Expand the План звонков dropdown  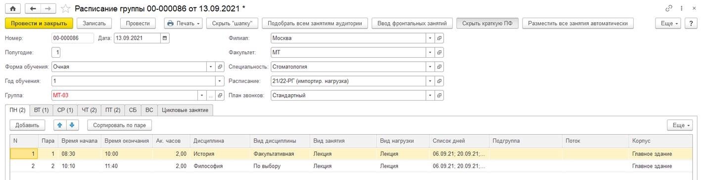[430, 95]
